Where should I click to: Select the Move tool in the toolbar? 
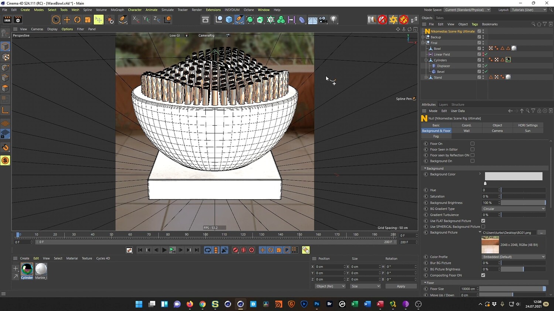[67, 20]
